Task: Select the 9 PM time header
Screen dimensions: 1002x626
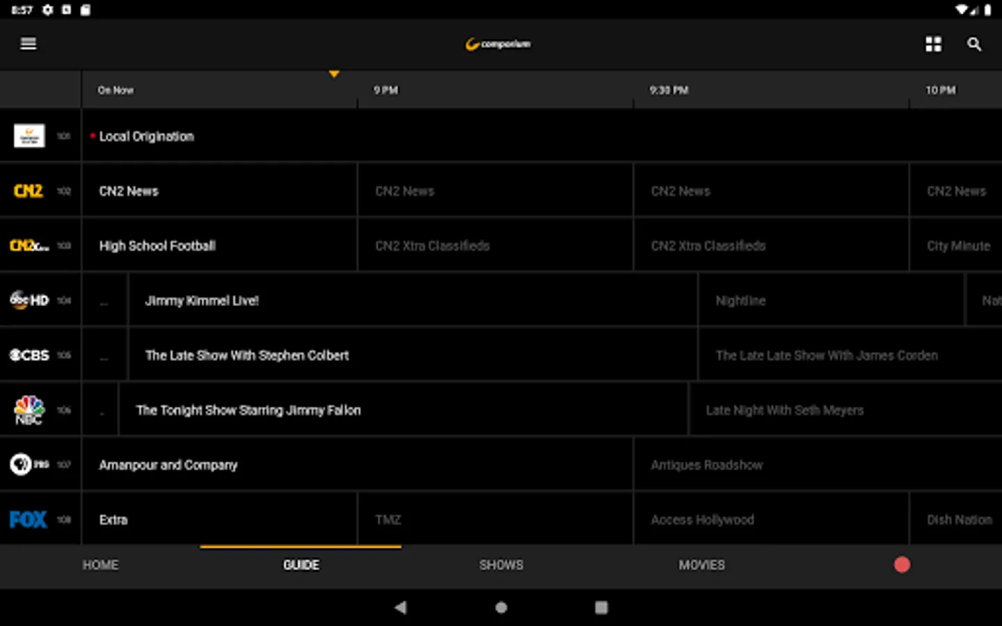Action: coord(385,90)
